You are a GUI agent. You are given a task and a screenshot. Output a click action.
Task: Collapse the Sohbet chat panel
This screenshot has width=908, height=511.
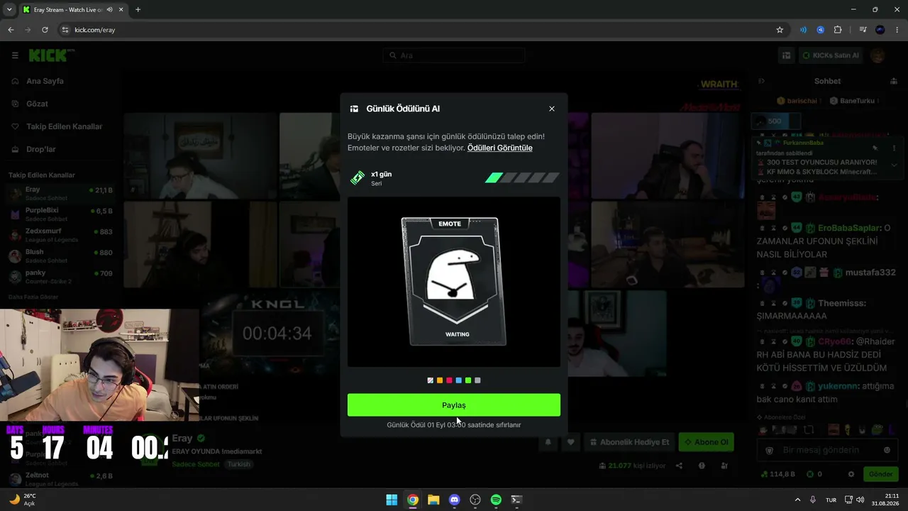(761, 82)
